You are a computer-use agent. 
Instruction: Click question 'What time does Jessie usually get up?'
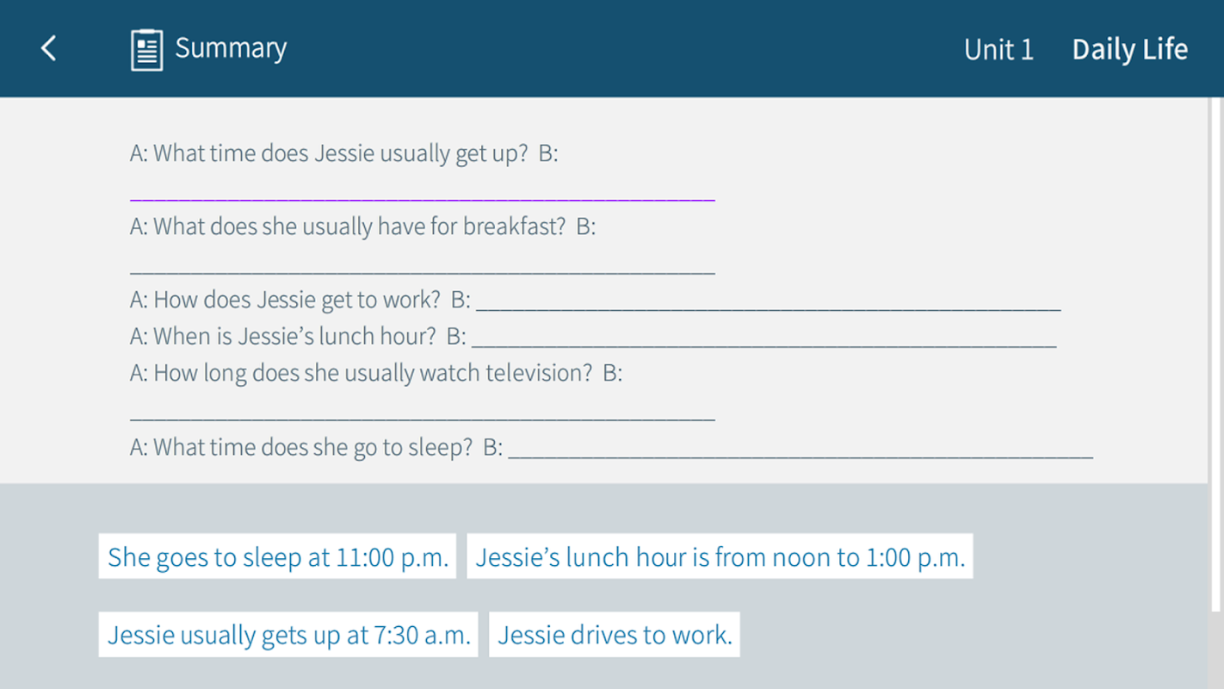(329, 154)
